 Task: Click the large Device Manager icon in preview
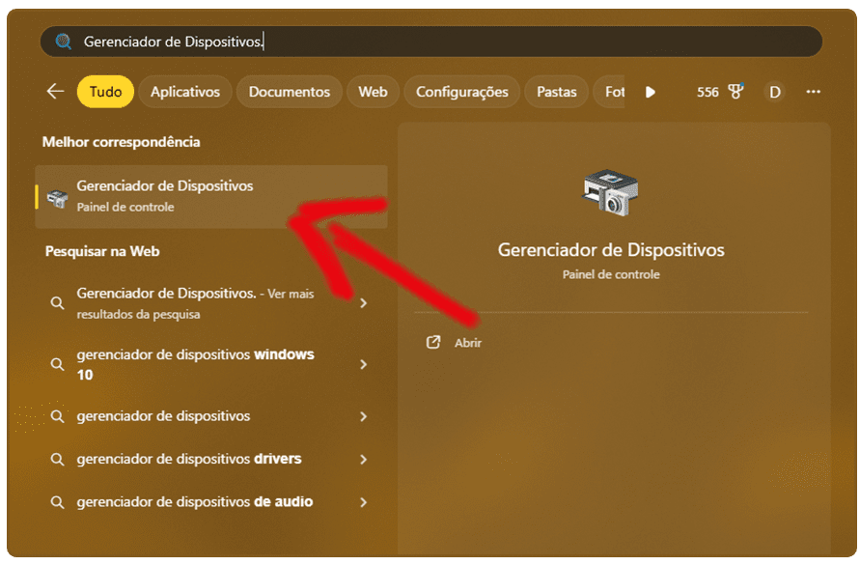[610, 193]
